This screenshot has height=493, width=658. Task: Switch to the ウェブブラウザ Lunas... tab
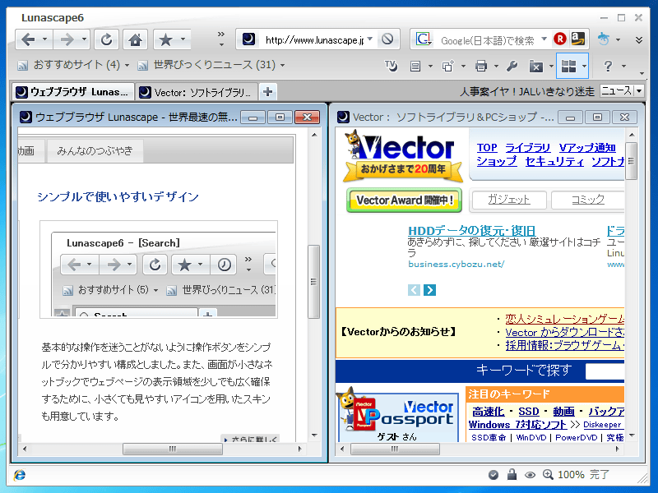73,92
